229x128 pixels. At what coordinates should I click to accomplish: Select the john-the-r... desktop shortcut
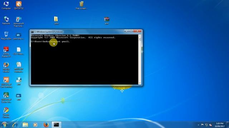[19, 36]
